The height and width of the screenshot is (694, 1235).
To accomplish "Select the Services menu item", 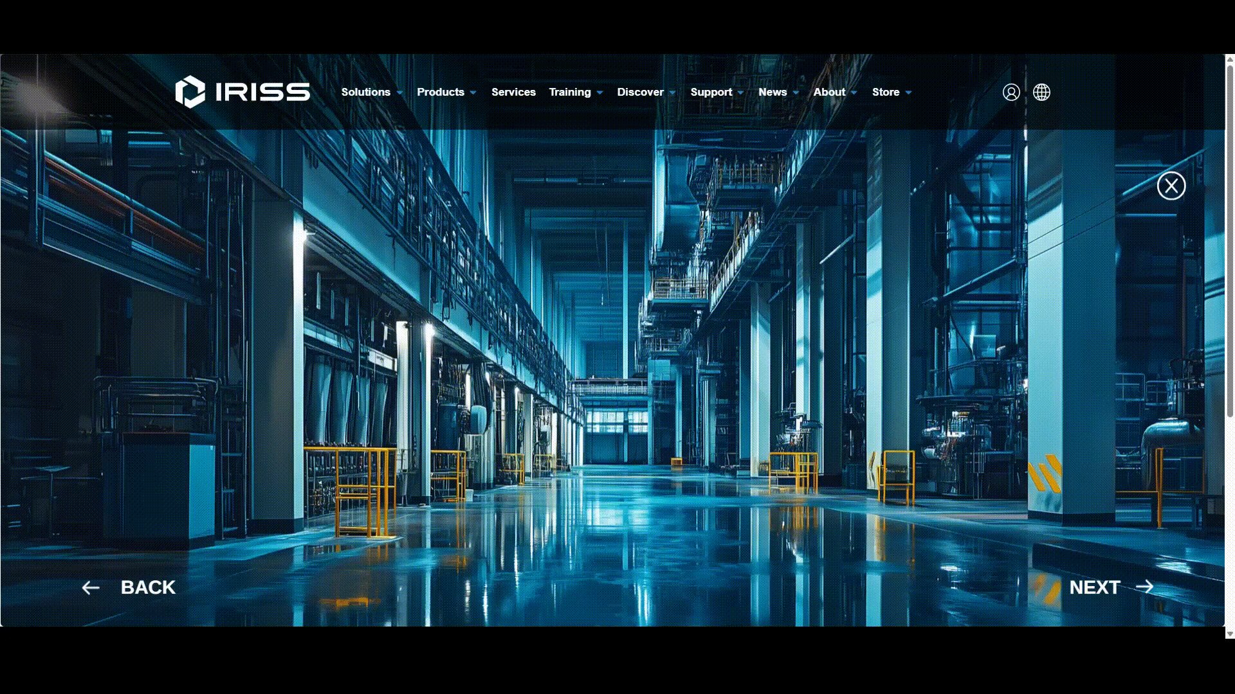I will 513,93.
